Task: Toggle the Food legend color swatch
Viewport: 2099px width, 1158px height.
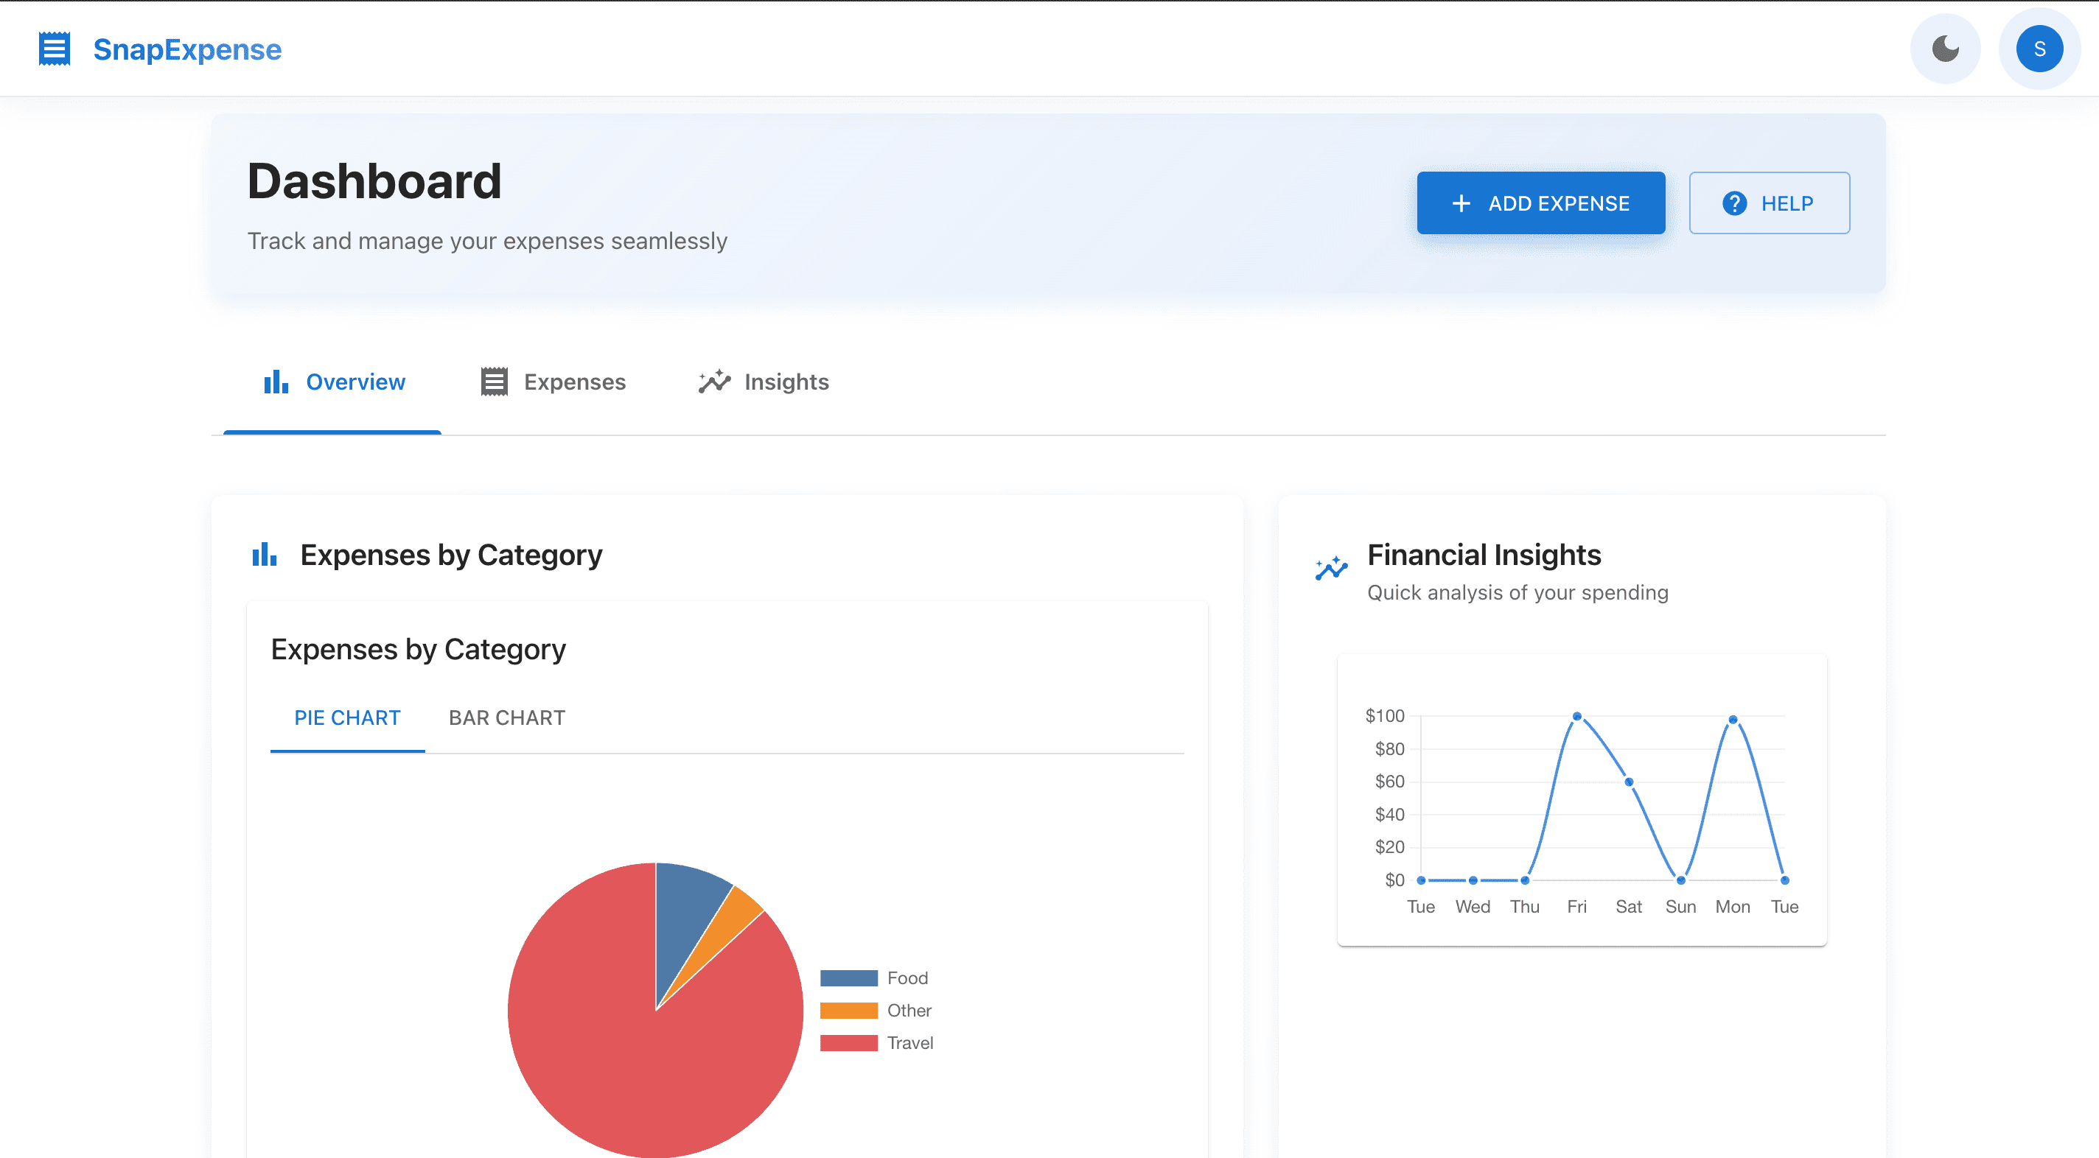Action: [x=848, y=978]
